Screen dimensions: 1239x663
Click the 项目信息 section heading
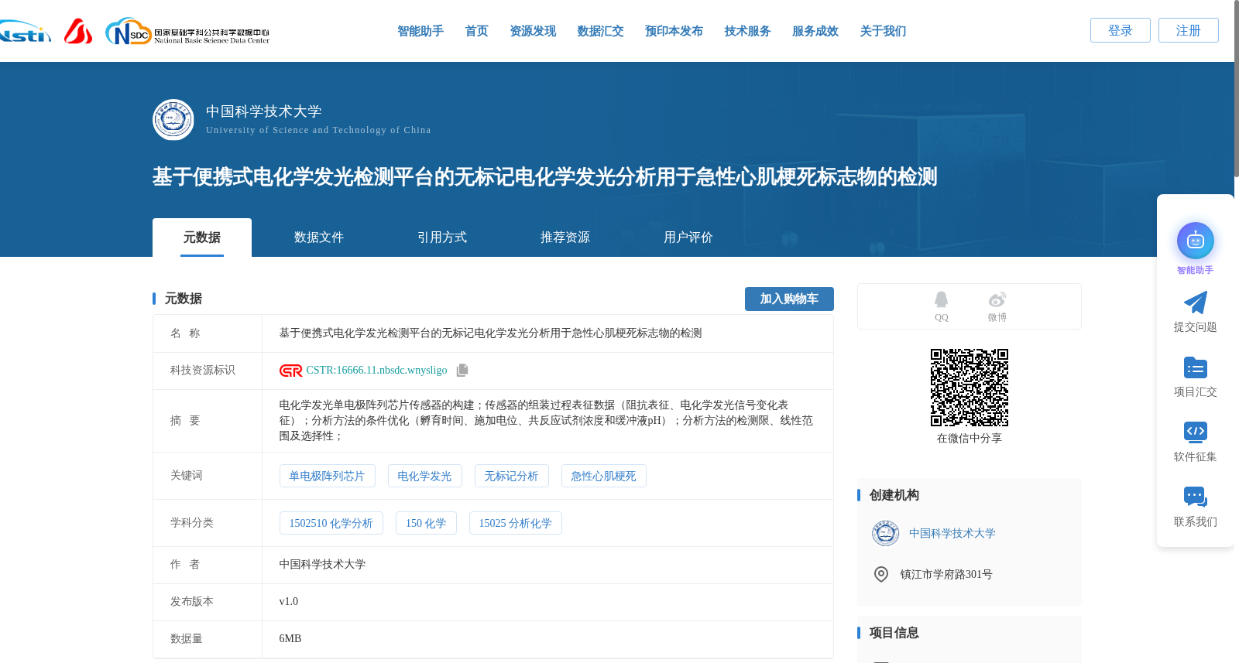coord(894,633)
